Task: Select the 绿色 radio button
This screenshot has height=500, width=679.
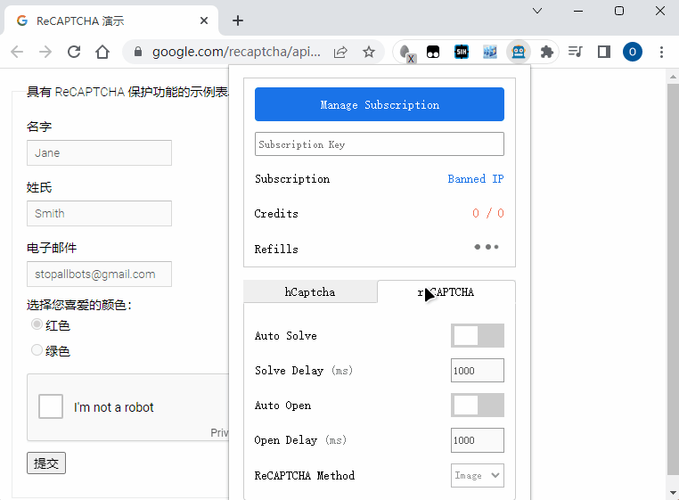Action: point(37,349)
